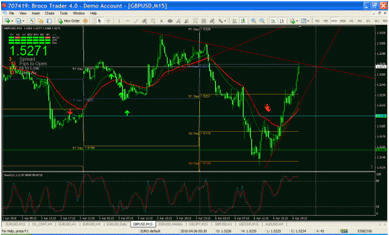Click the red down arrow signal near 6 Apr

(268, 108)
